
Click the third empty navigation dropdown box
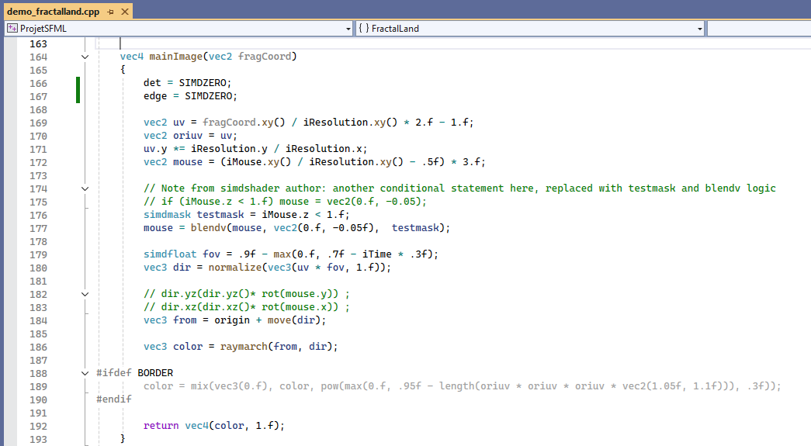pyautogui.click(x=759, y=29)
